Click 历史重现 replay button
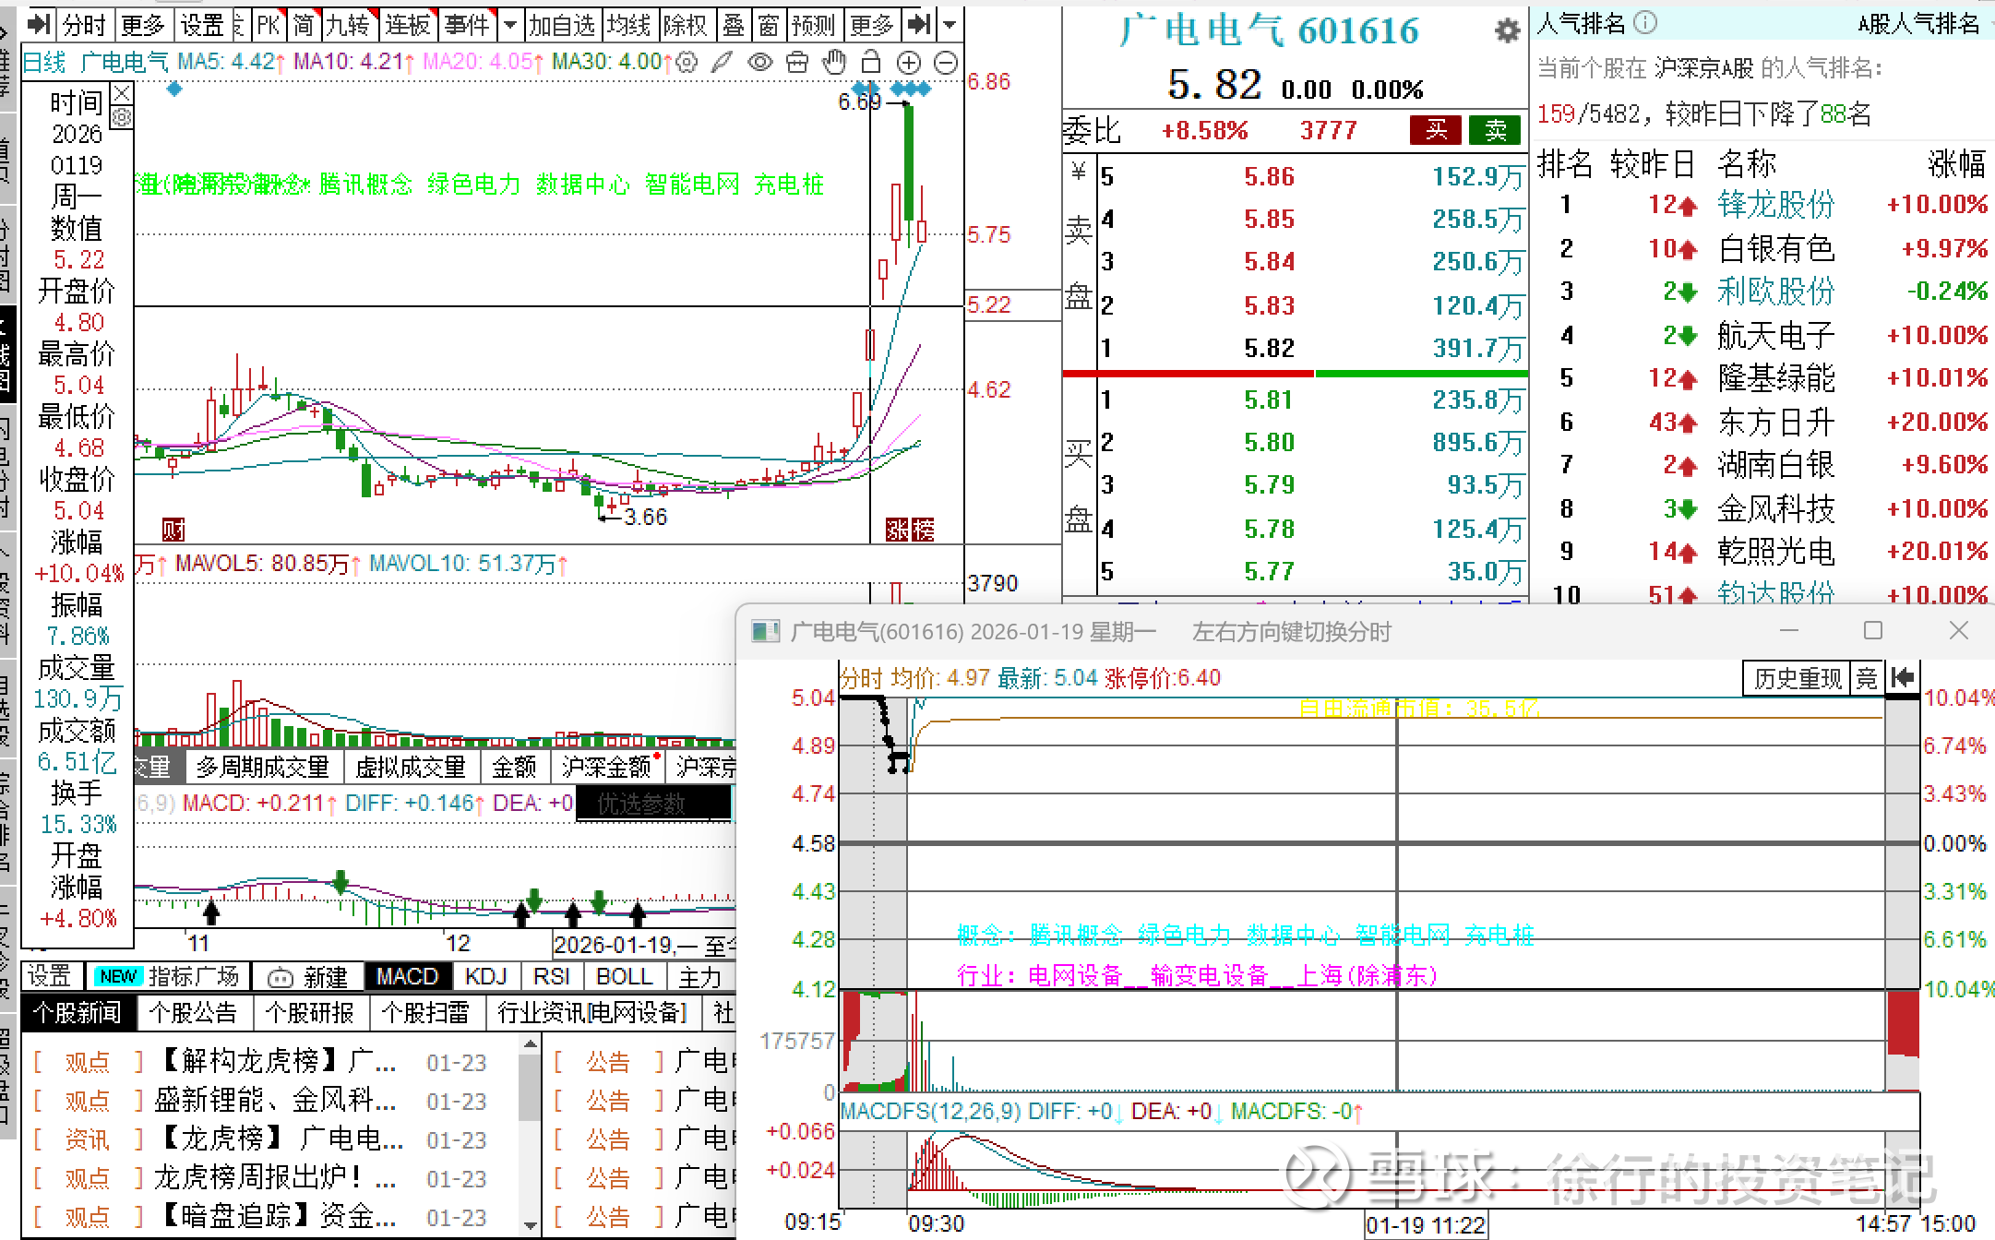1995x1240 pixels. click(x=1797, y=679)
